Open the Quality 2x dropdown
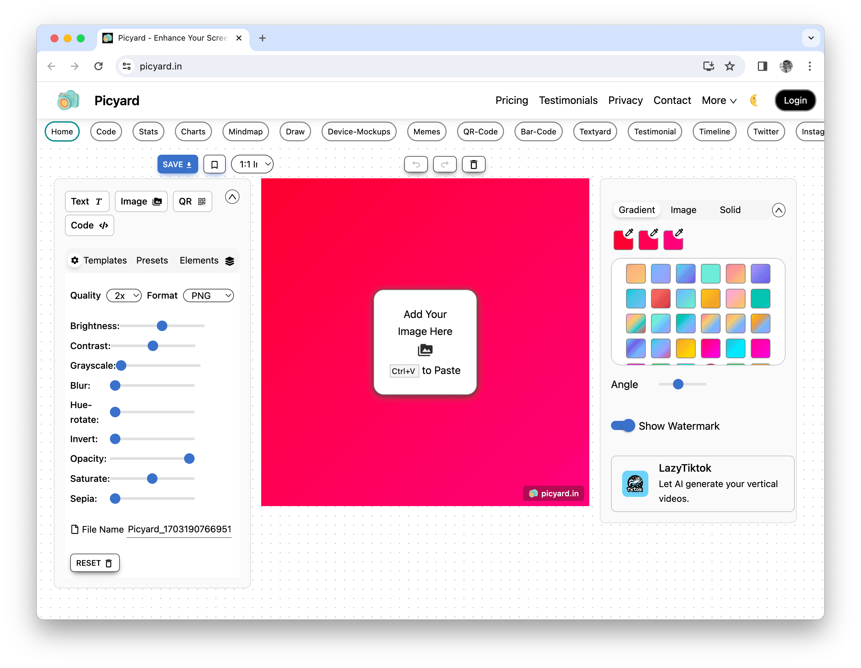The image size is (861, 668). (x=124, y=296)
